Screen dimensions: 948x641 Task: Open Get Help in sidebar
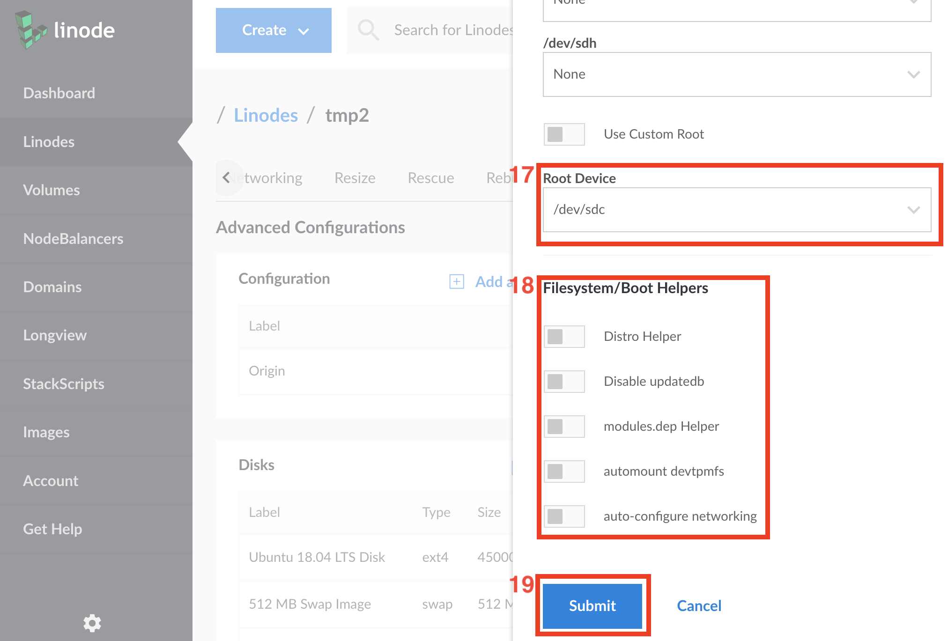[x=96, y=529]
